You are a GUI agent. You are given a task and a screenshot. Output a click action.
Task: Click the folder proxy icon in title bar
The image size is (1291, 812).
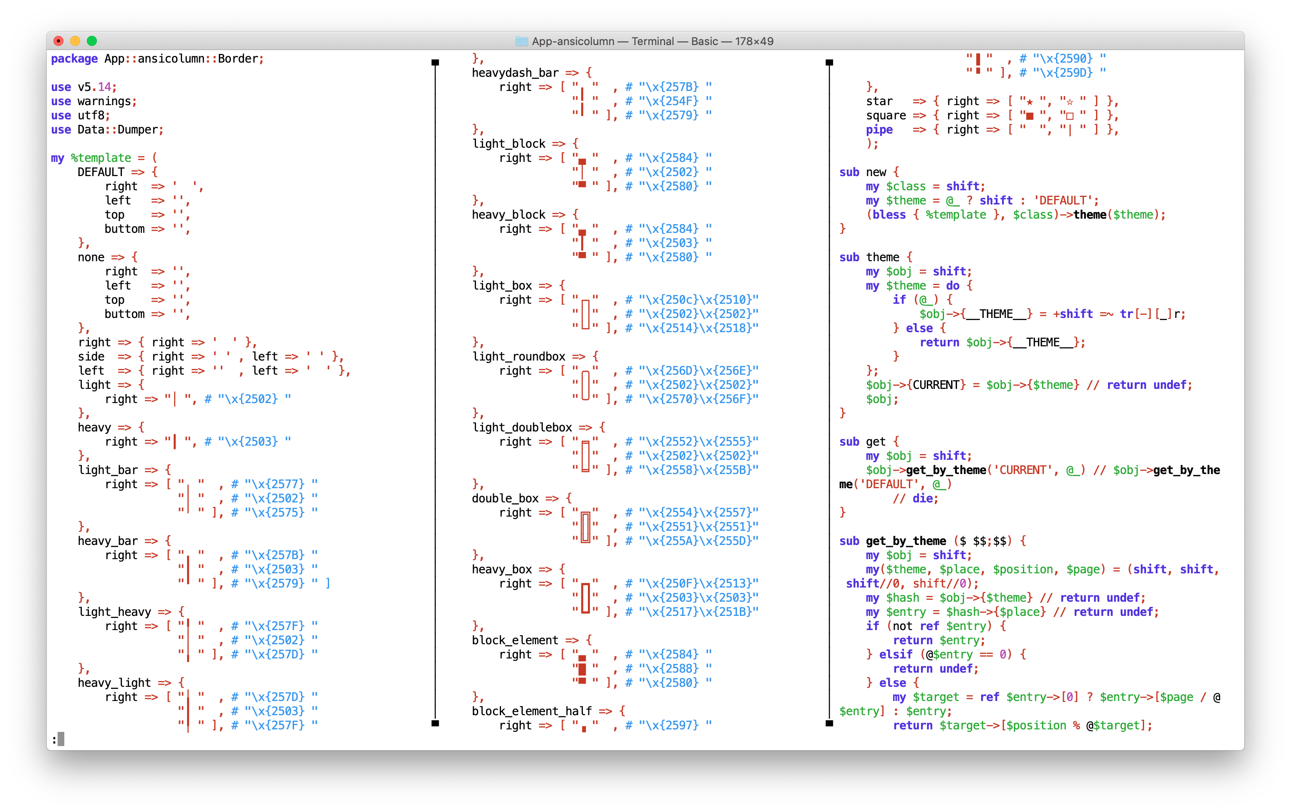521,41
